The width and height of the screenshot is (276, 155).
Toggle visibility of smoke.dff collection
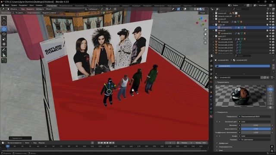pyautogui.click(x=270, y=19)
